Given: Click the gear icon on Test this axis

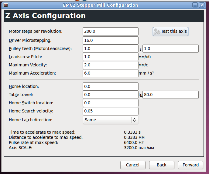Looking at the screenshot, I should [157, 32].
